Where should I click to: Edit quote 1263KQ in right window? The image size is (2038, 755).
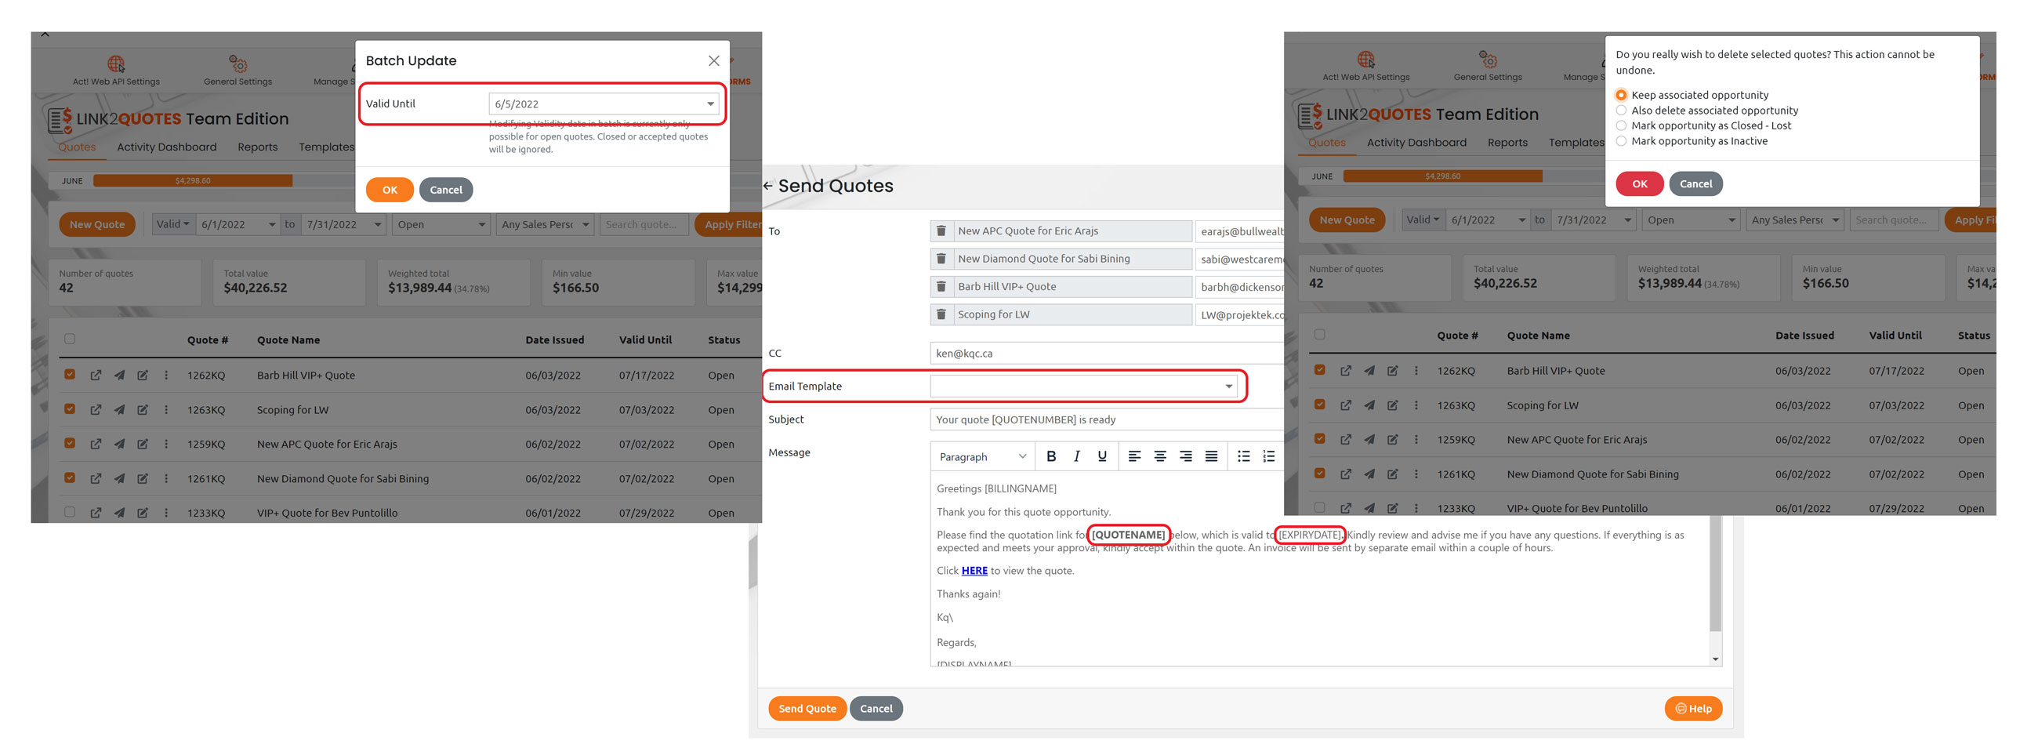[1392, 405]
